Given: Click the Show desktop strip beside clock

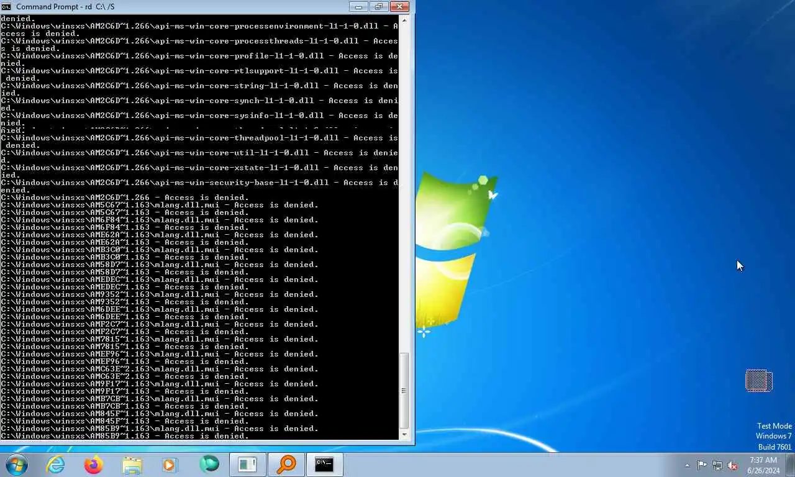Looking at the screenshot, I should (x=791, y=465).
